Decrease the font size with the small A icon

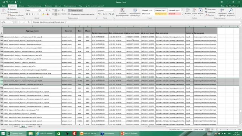49,10
